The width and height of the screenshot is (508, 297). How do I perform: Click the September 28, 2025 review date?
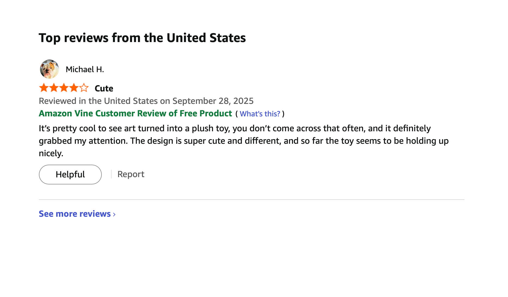tap(213, 101)
